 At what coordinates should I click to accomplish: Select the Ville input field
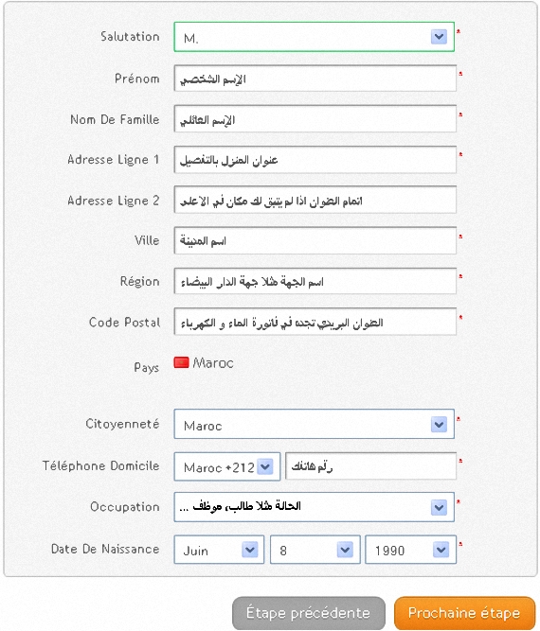pos(315,240)
